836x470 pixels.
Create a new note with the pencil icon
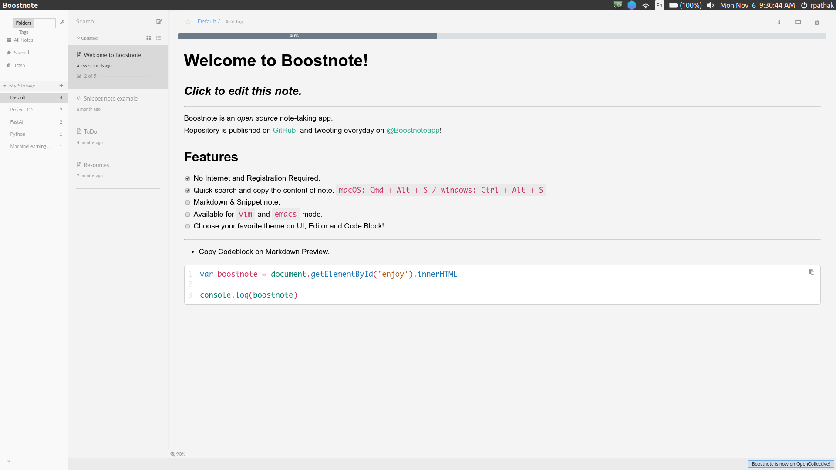click(x=158, y=21)
